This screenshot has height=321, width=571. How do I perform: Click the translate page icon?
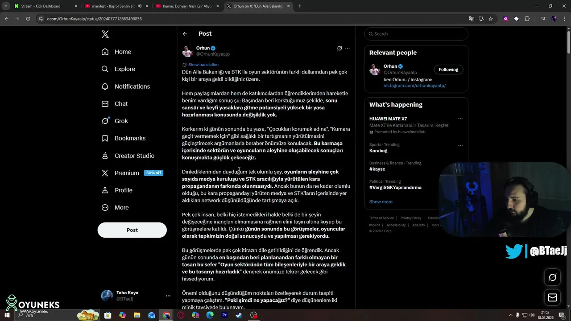[472, 19]
